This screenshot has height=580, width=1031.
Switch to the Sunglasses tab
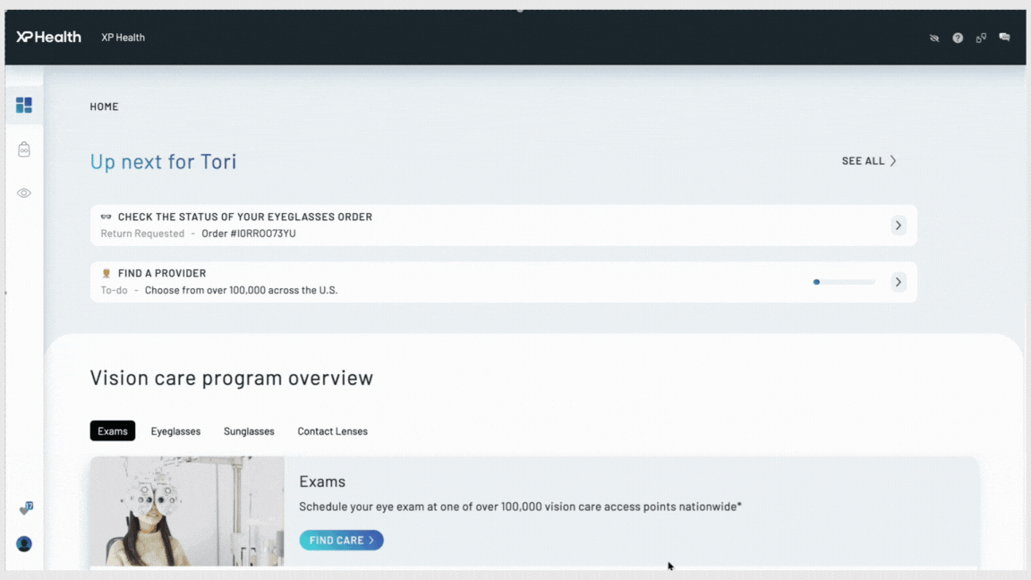[249, 431]
